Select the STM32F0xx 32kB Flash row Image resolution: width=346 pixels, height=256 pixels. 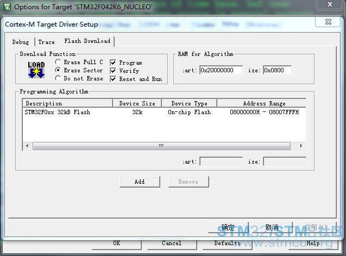point(164,112)
